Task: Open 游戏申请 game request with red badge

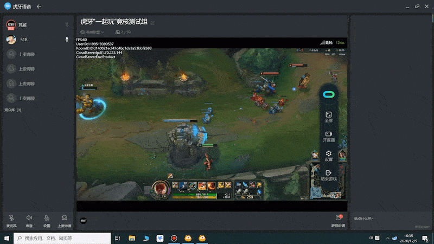Action: 338,221
